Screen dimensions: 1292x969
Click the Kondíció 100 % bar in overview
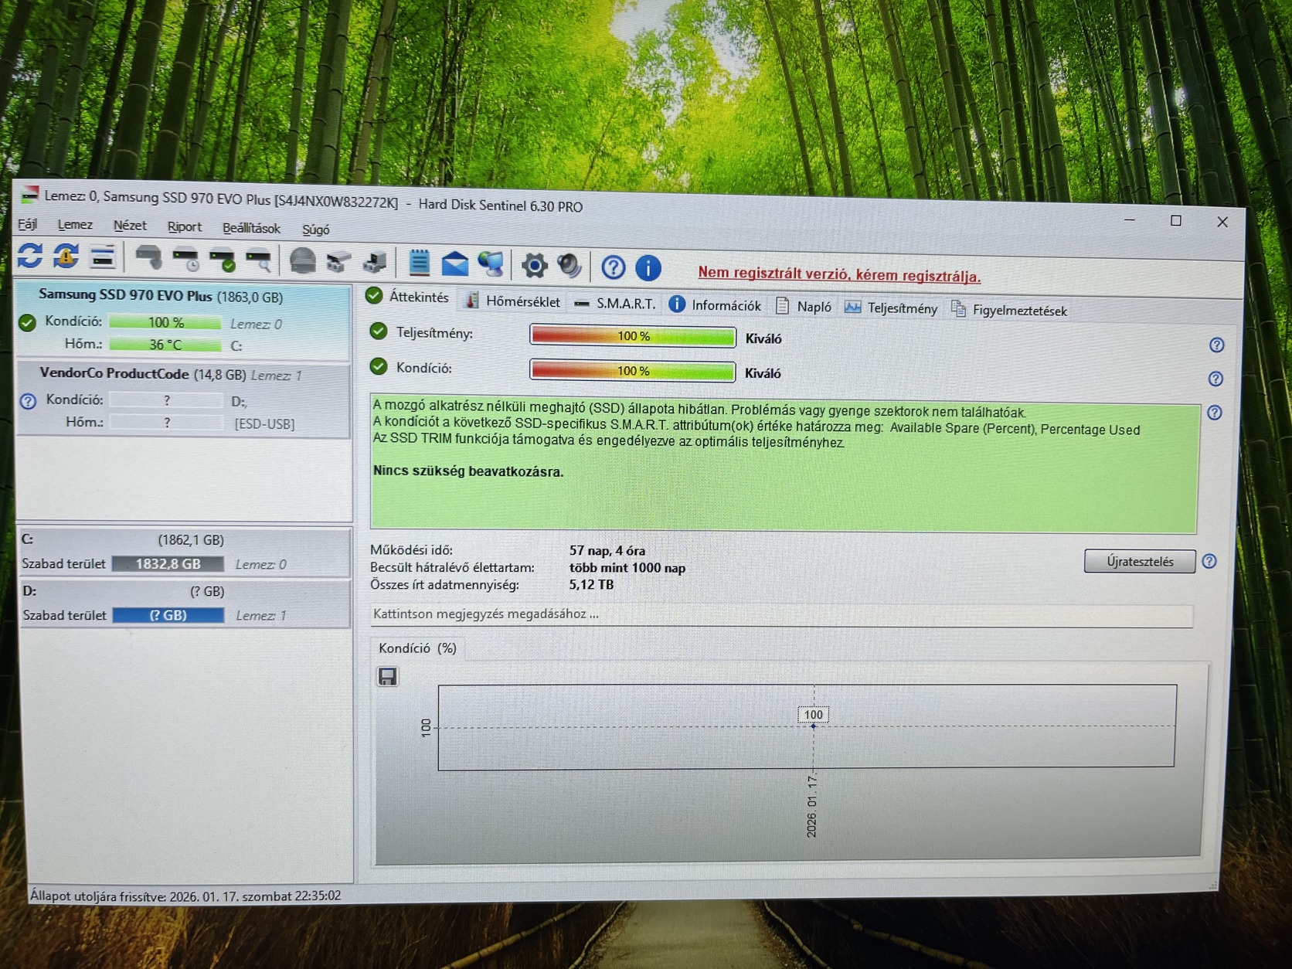[x=633, y=371]
